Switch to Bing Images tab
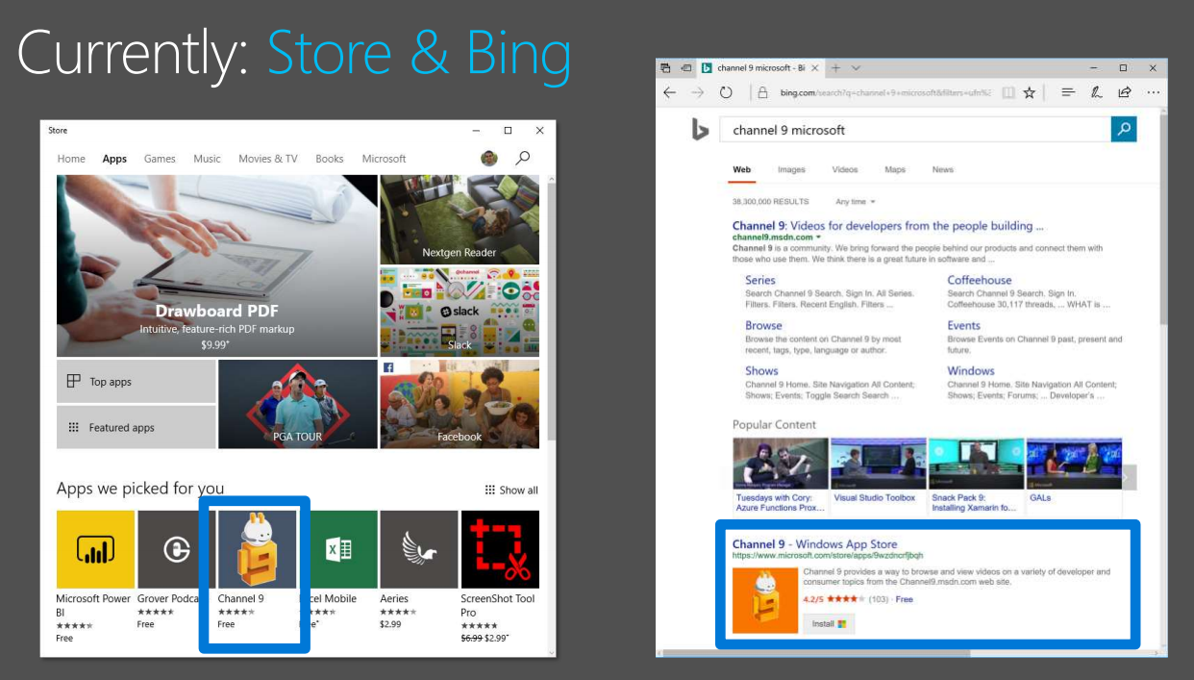This screenshot has height=680, width=1194. [x=791, y=169]
